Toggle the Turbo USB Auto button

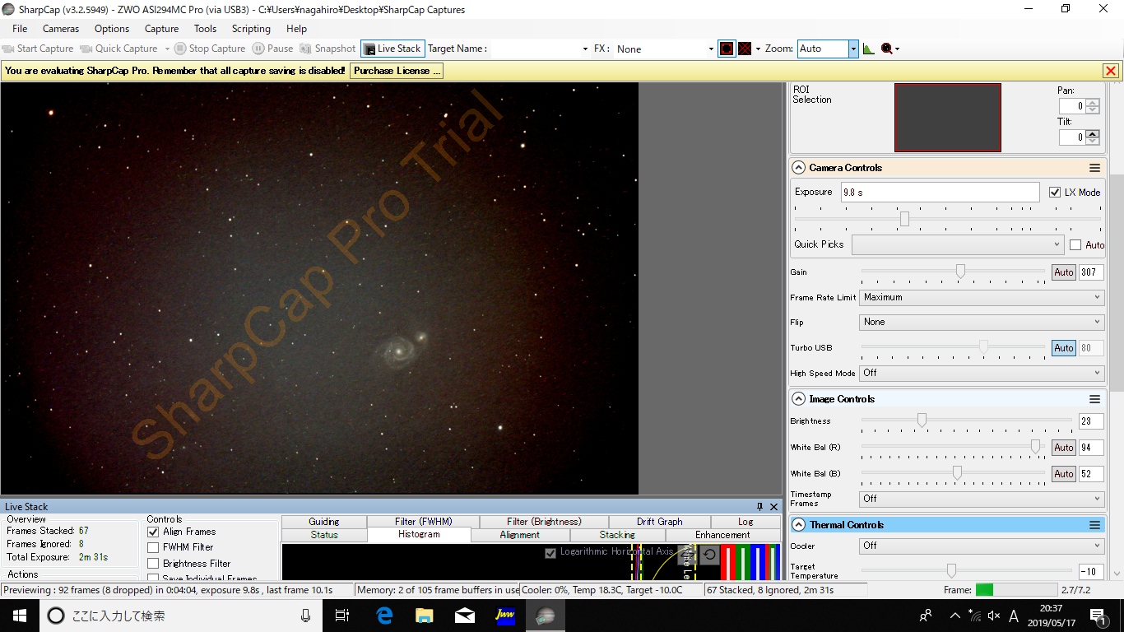tap(1064, 348)
